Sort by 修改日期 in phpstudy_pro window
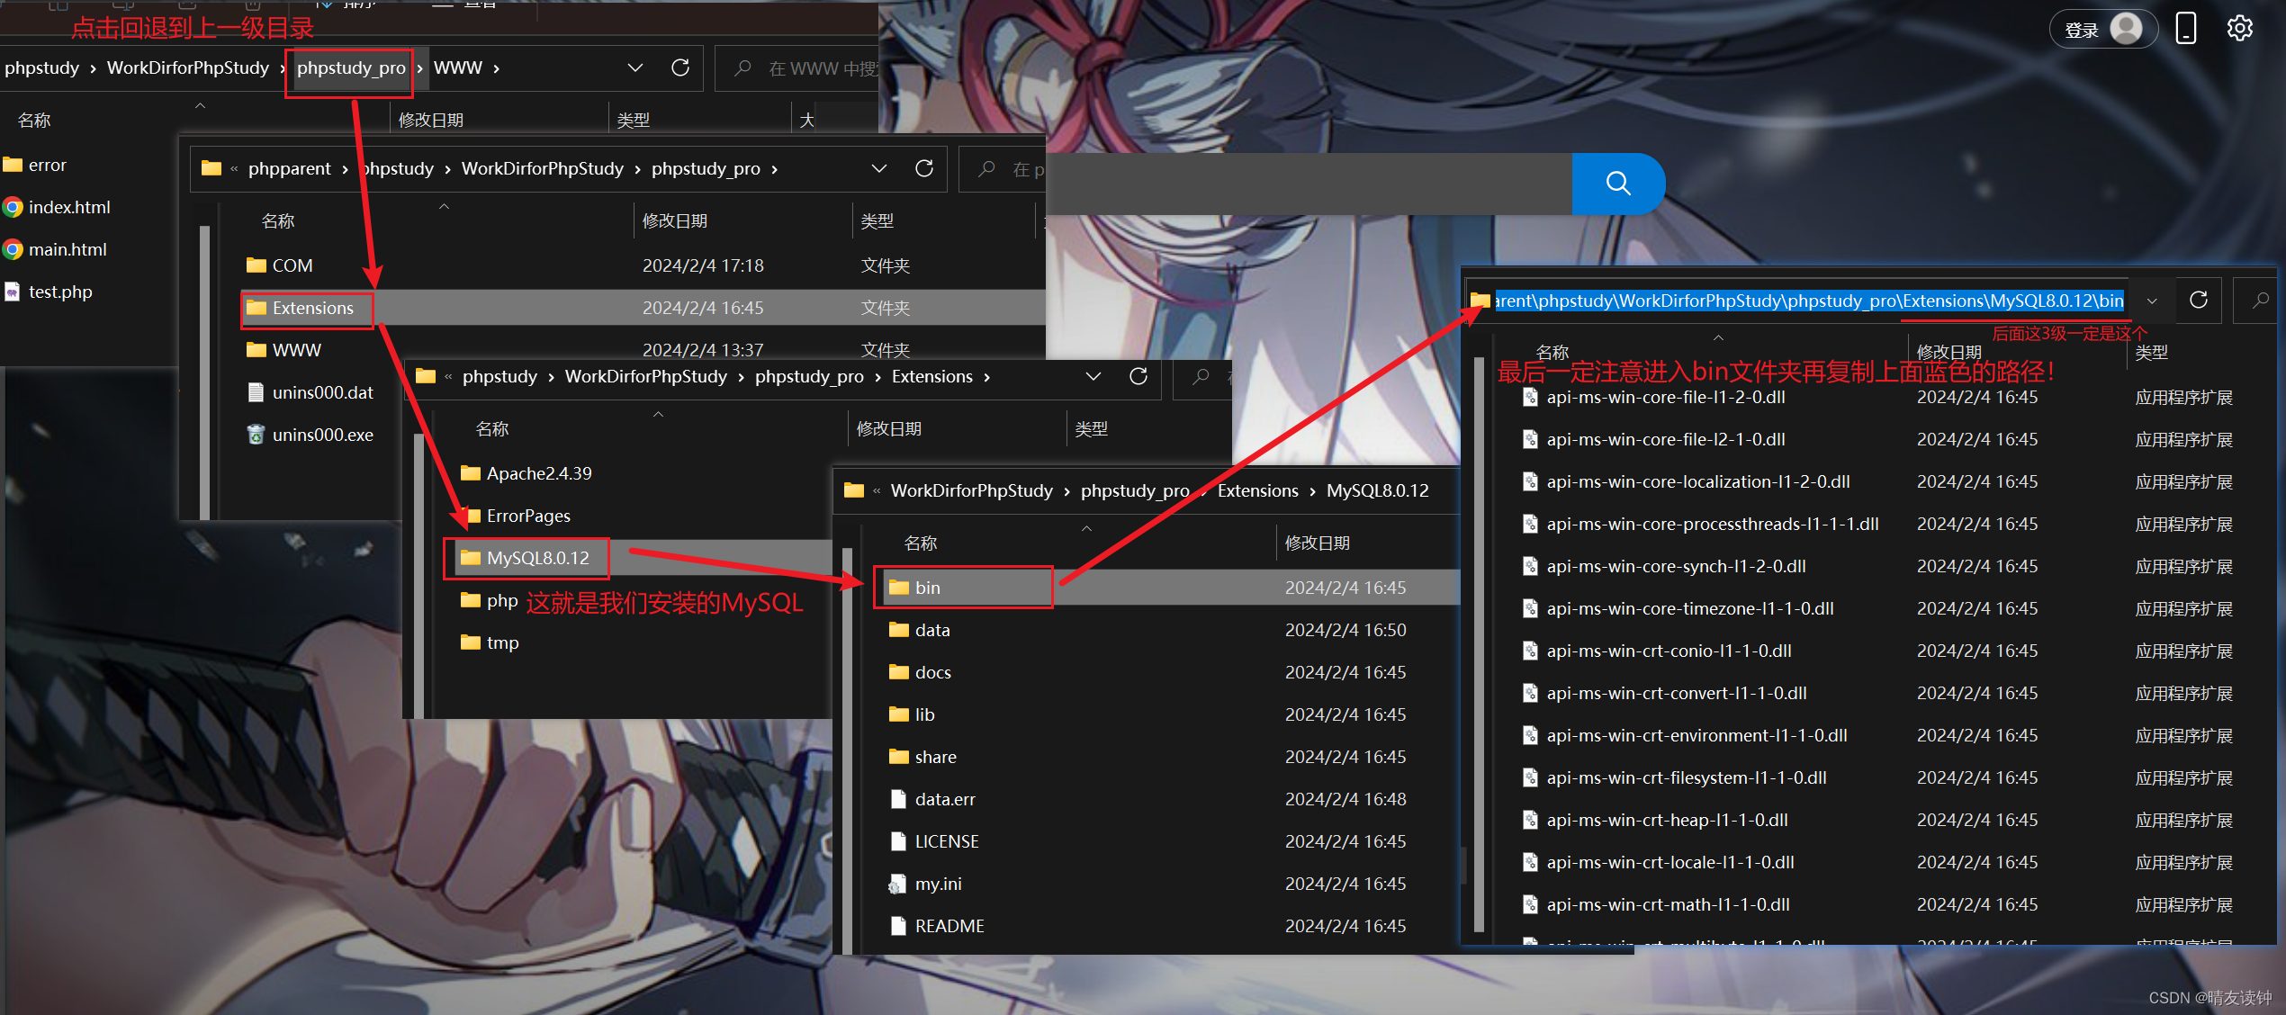Image resolution: width=2286 pixels, height=1015 pixels. [675, 220]
